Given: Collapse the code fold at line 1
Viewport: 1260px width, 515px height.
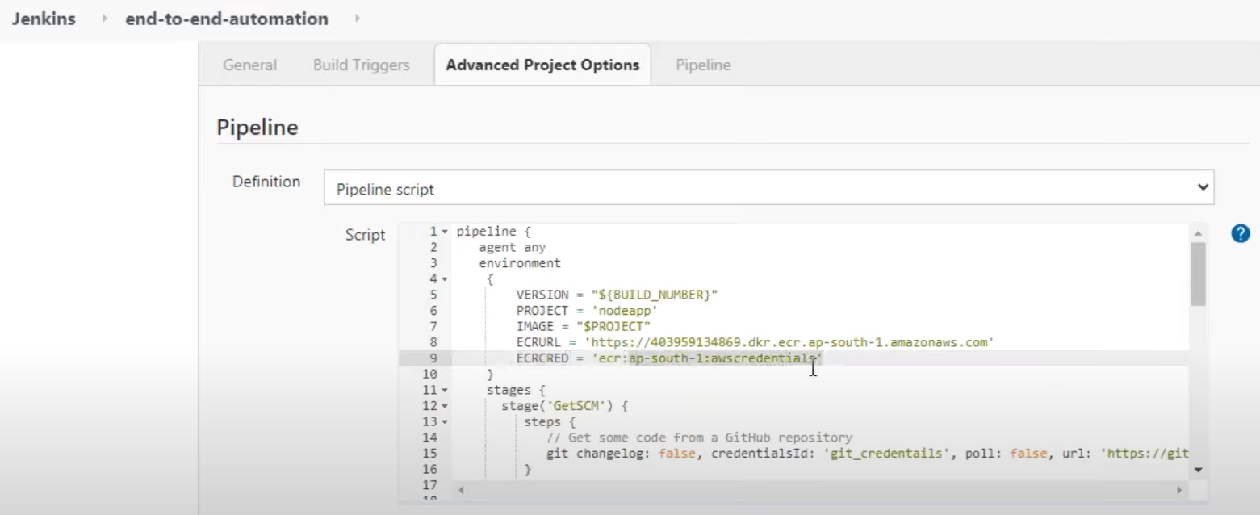Looking at the screenshot, I should pos(444,232).
